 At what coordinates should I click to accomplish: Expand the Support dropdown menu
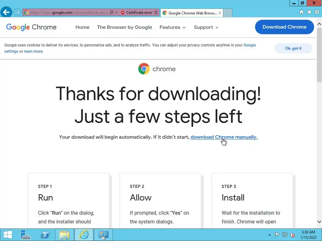pyautogui.click(x=206, y=27)
